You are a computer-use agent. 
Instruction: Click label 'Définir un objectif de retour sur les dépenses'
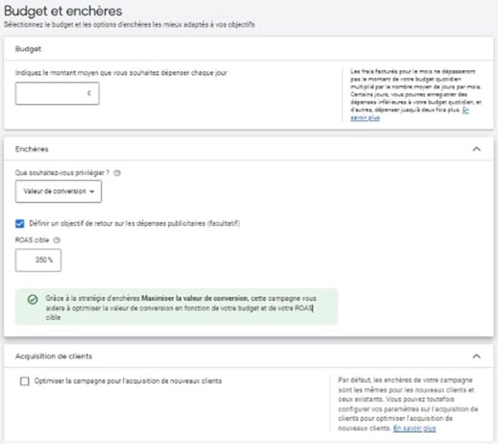(135, 223)
